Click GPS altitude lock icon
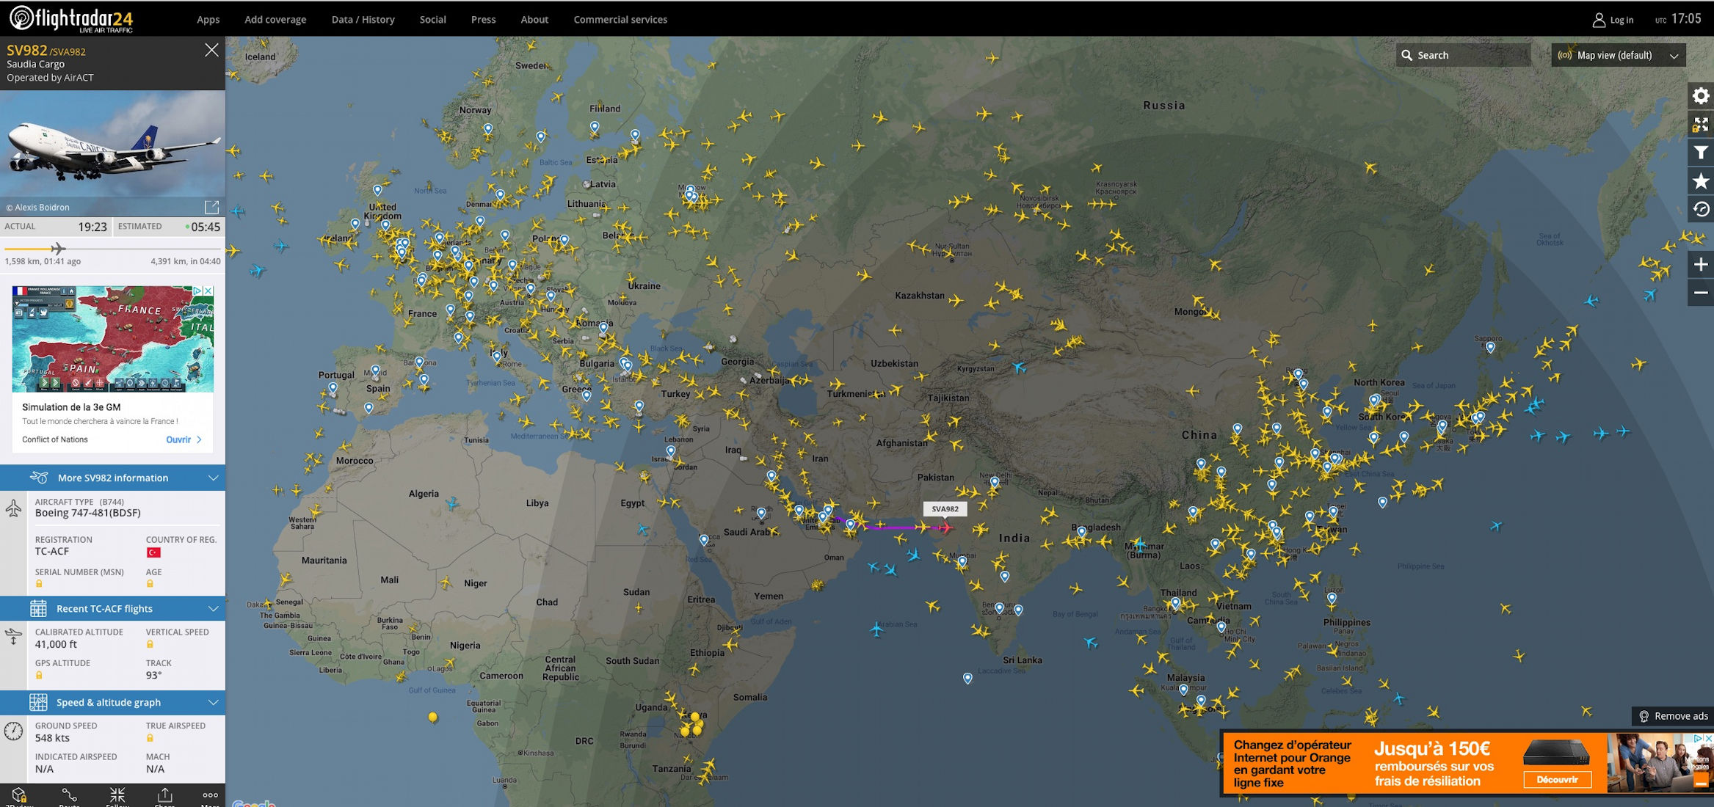1714x807 pixels. 39,675
